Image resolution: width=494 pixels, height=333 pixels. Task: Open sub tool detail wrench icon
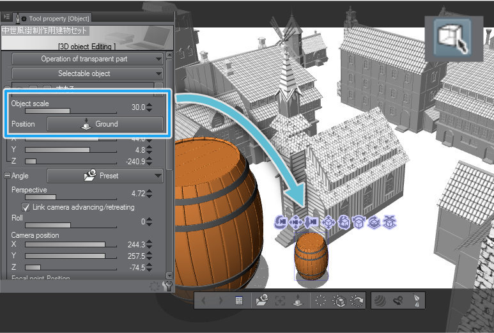(x=167, y=286)
